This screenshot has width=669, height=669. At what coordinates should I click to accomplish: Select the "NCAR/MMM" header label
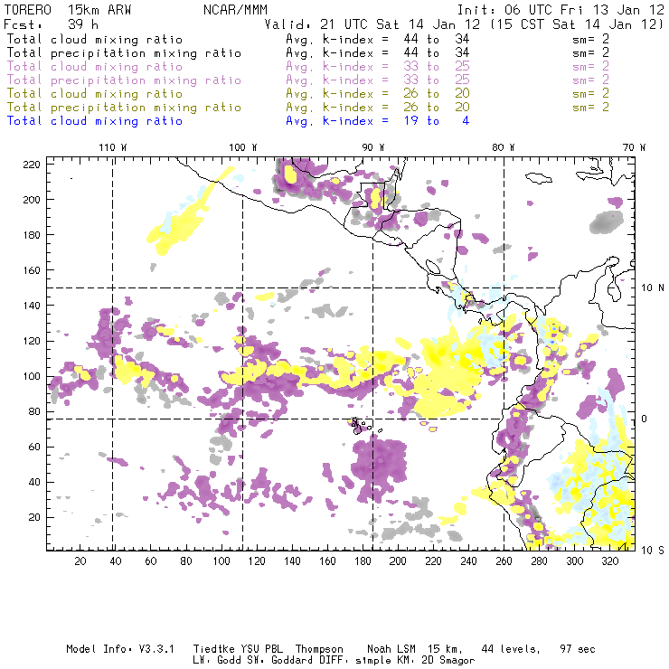235,10
